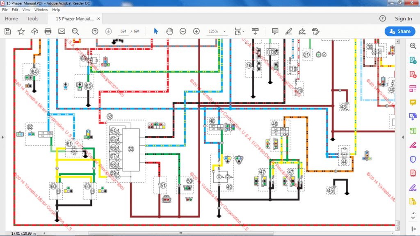Image resolution: width=420 pixels, height=236 pixels.
Task: Open Edit PDF tool in right pane
Action: click(x=413, y=88)
